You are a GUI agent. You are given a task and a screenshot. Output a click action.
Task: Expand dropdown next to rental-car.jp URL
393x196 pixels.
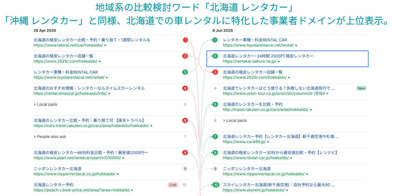tap(291, 158)
